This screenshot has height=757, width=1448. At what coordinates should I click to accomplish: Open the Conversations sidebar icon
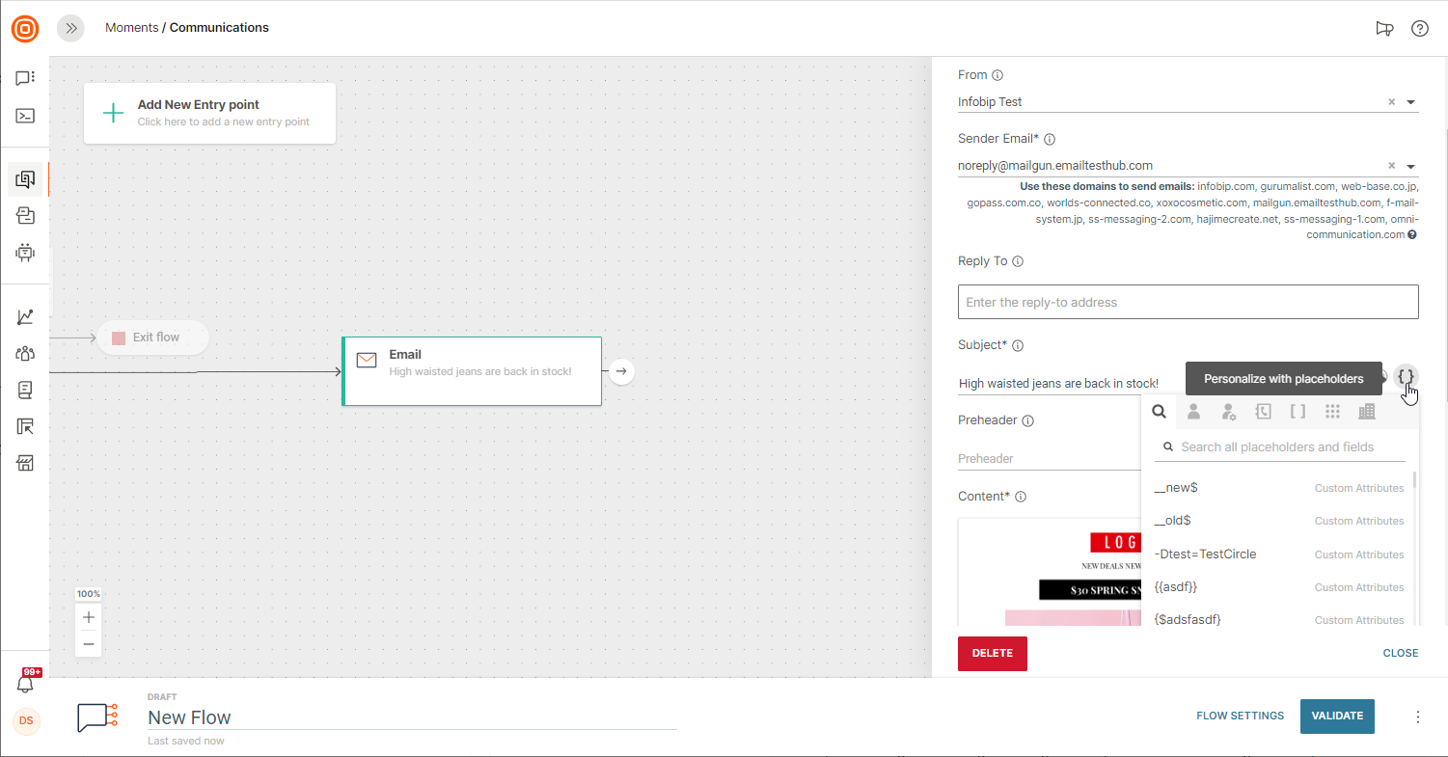(x=25, y=216)
